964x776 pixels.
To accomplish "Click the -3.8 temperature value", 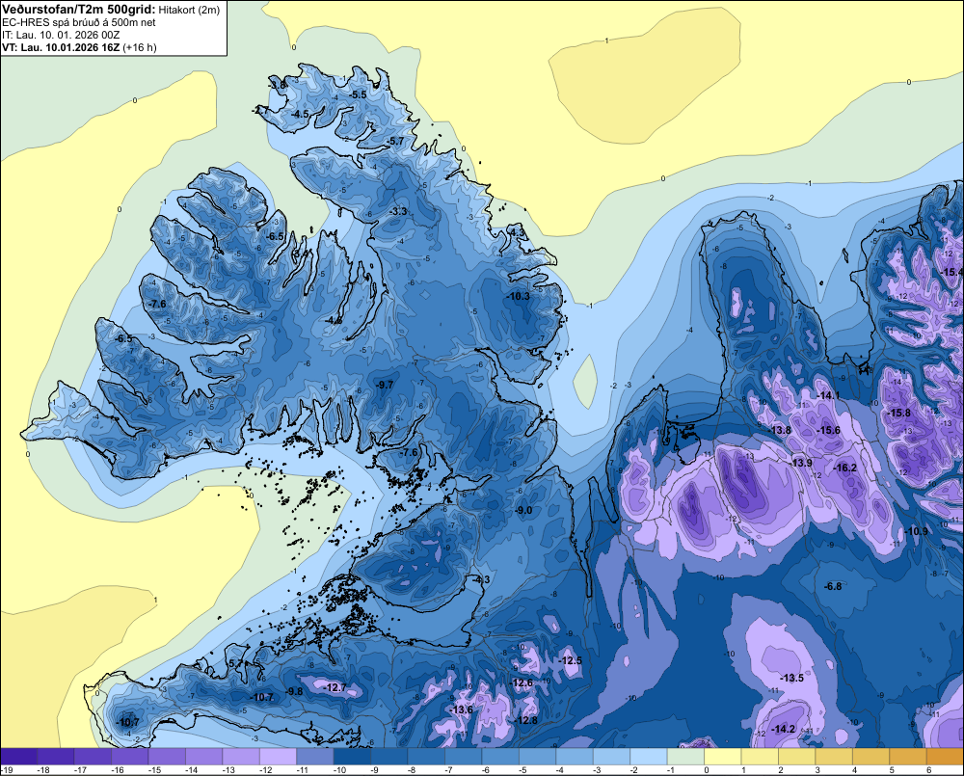I will click(x=278, y=84).
